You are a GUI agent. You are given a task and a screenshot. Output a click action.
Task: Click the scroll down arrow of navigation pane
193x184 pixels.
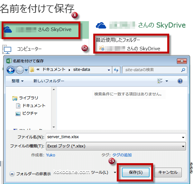point(54,127)
